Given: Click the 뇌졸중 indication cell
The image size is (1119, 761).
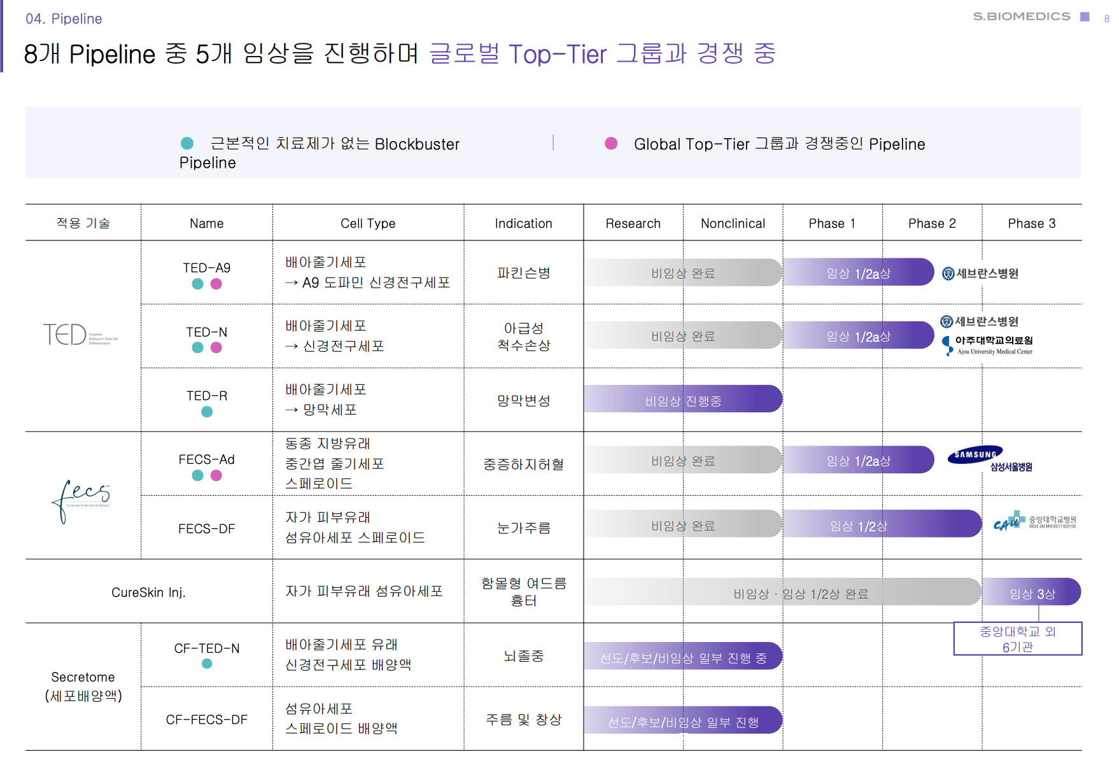Looking at the screenshot, I should click(524, 656).
